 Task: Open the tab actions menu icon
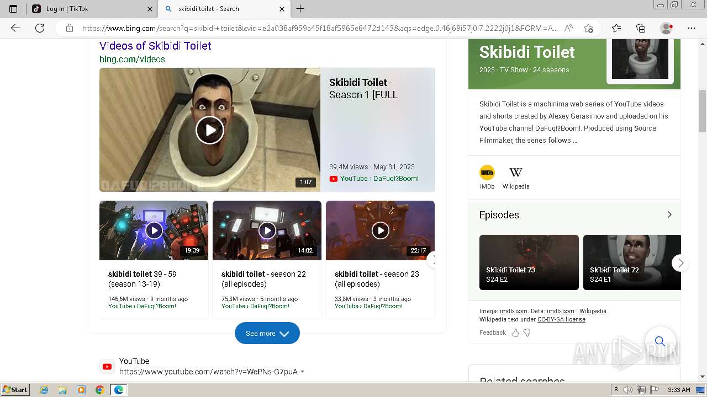click(13, 9)
